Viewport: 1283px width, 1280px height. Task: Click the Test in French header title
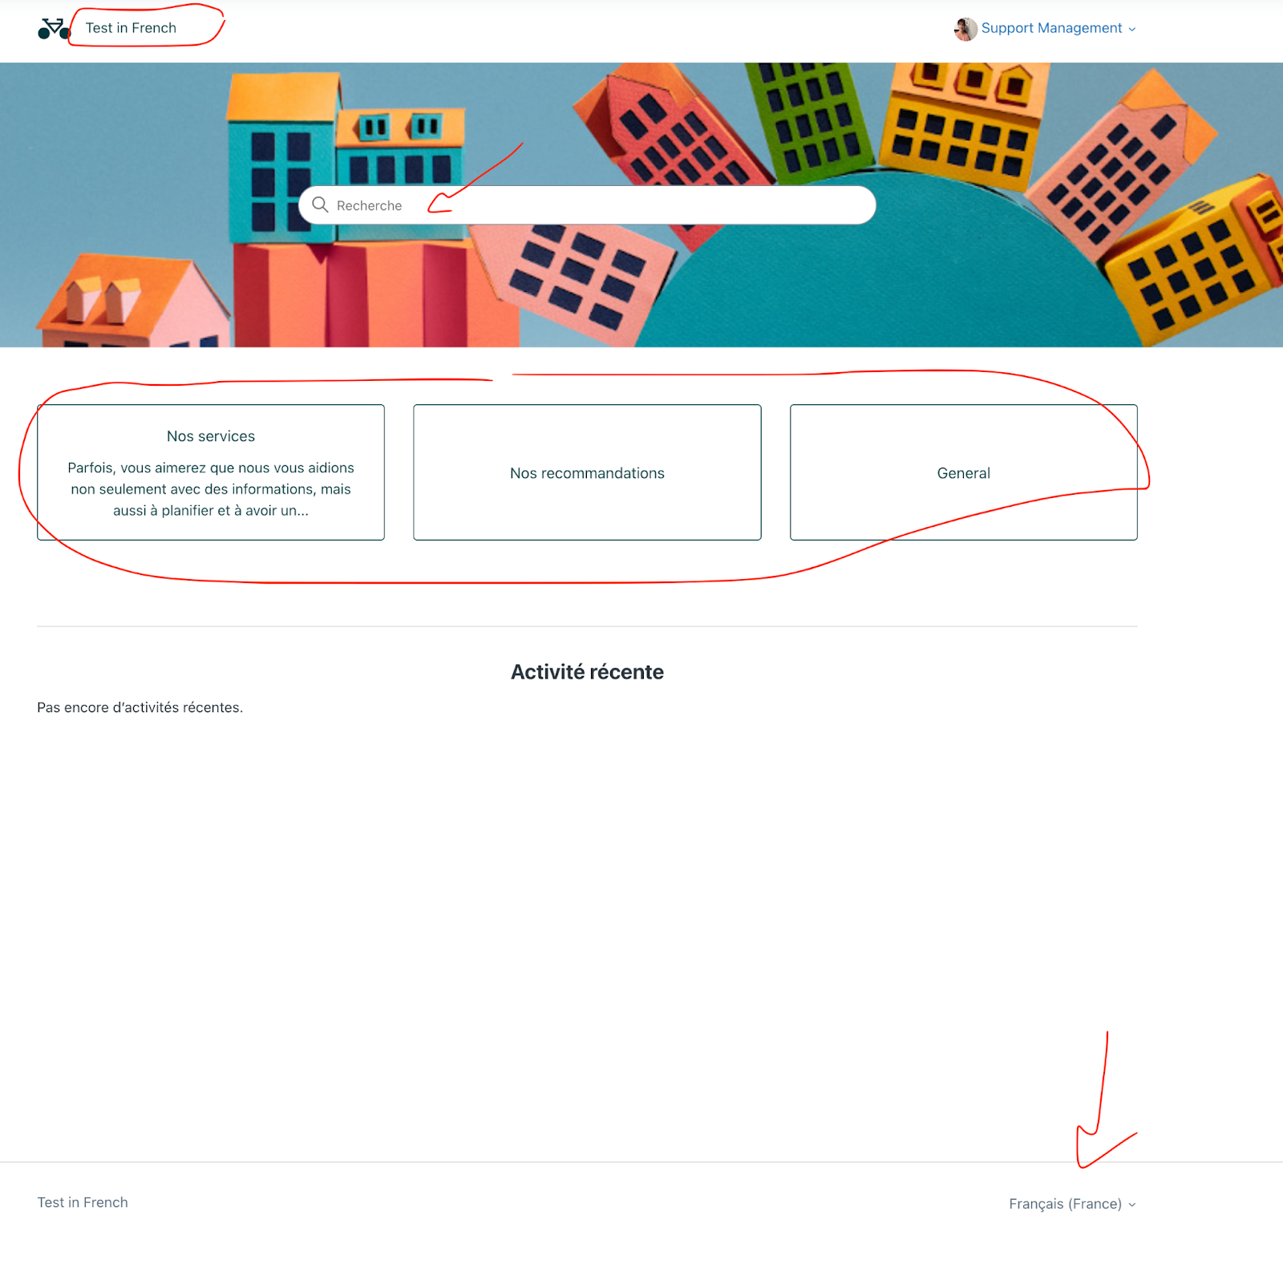click(x=131, y=28)
